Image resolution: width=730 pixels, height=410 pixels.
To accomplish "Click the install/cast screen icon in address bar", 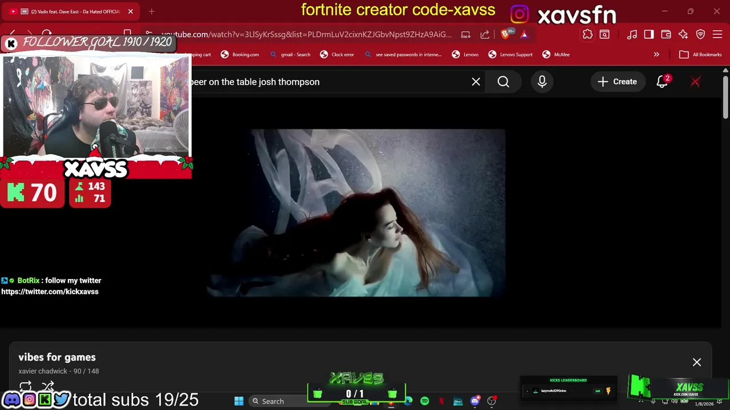I will tap(466, 35).
